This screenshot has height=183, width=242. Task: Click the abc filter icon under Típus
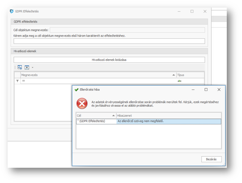[179, 81]
